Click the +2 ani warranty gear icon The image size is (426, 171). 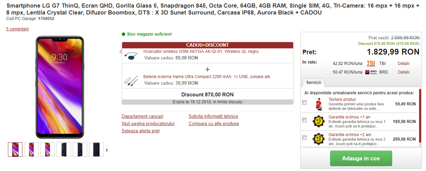(319, 139)
